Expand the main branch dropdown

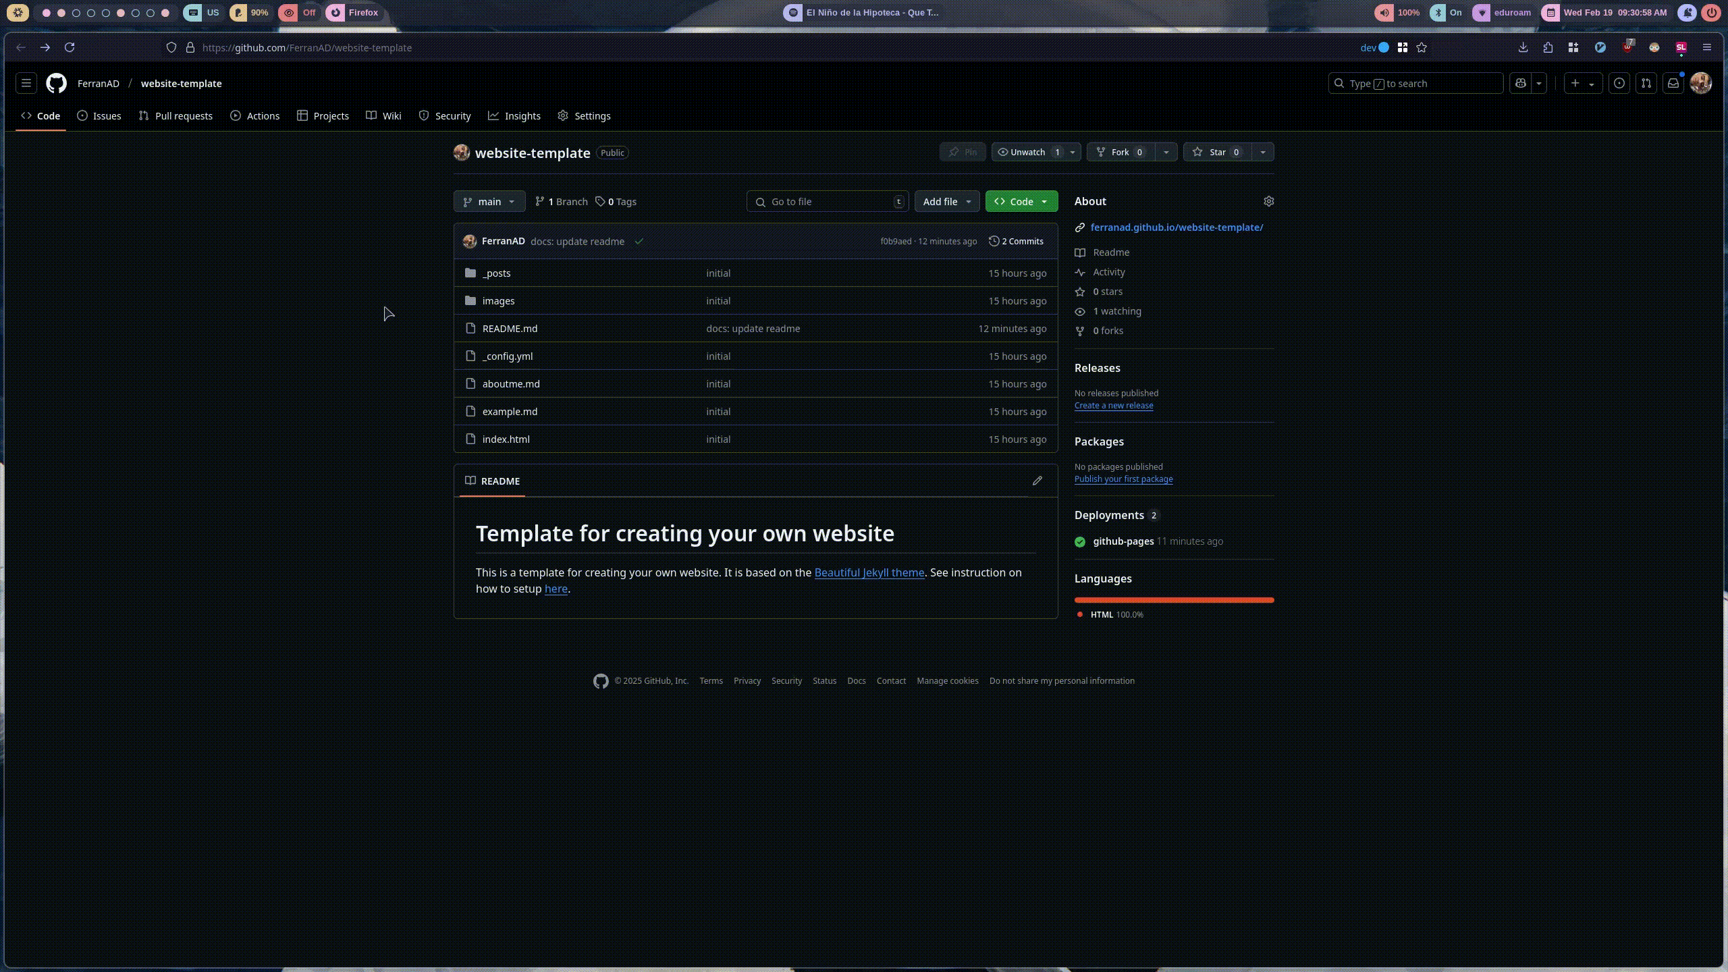coord(489,201)
